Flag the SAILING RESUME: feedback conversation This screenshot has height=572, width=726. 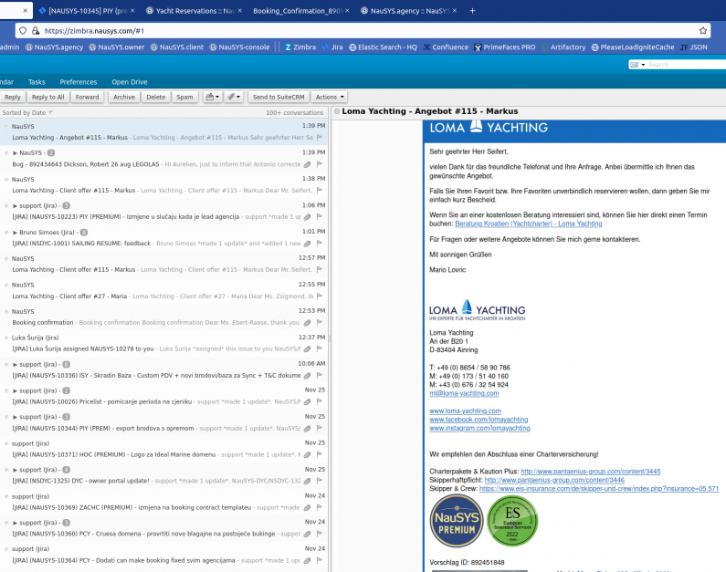click(320, 244)
